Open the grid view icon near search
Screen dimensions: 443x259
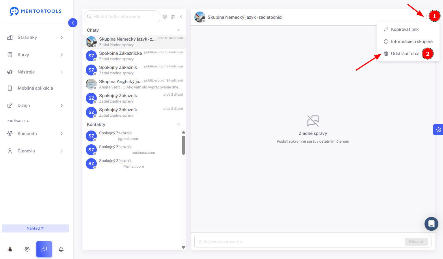173,17
